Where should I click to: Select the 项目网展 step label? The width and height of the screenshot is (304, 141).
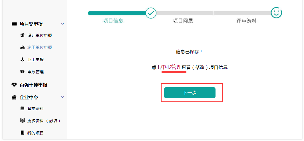pos(183,21)
